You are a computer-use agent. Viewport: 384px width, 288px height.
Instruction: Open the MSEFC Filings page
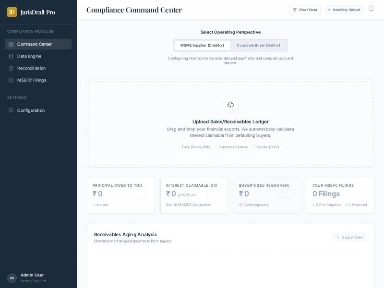(x=32, y=80)
